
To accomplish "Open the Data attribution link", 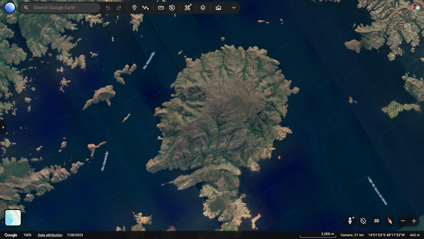I will pos(50,235).
